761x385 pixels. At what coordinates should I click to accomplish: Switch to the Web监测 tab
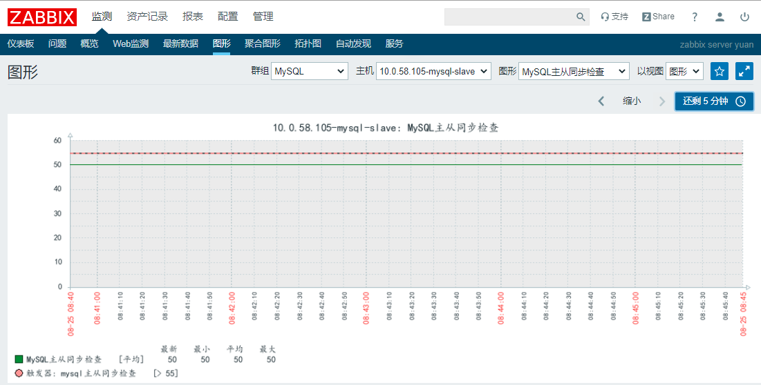click(131, 44)
